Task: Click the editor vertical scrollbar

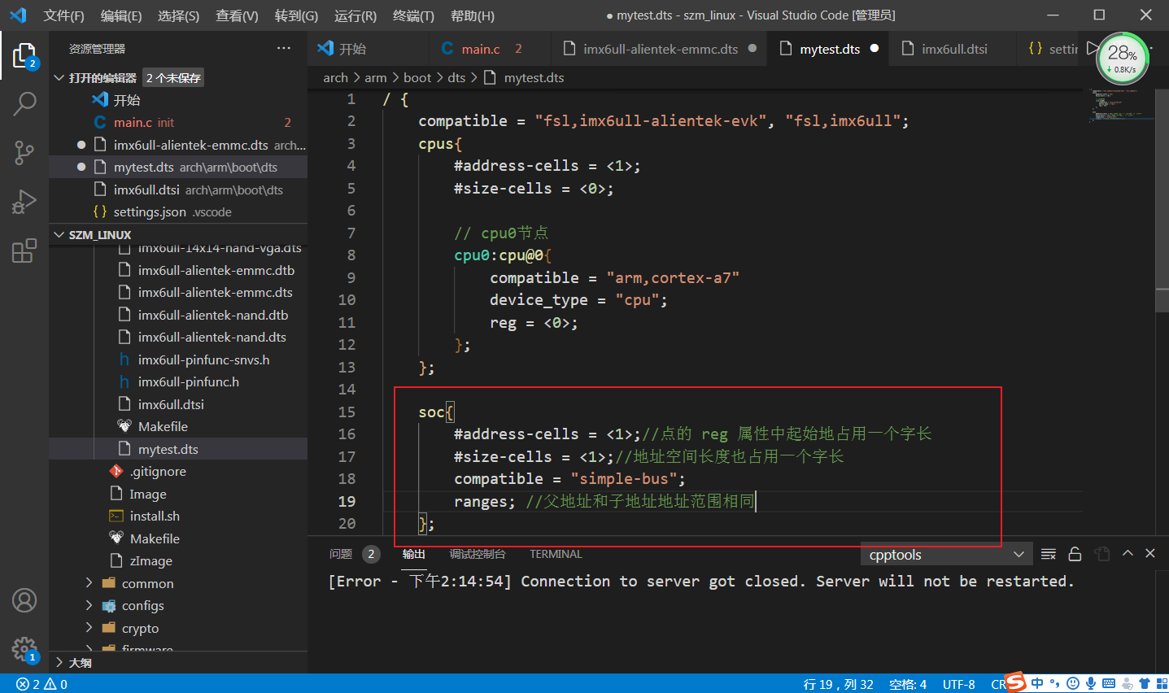Action: tap(1162, 199)
